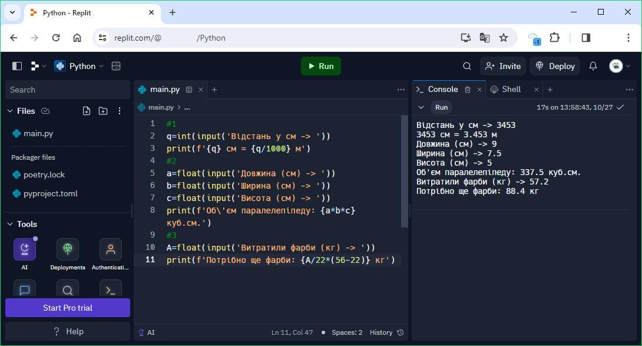Open the Deployments tool
Image resolution: width=642 pixels, height=346 pixels.
(x=68, y=249)
